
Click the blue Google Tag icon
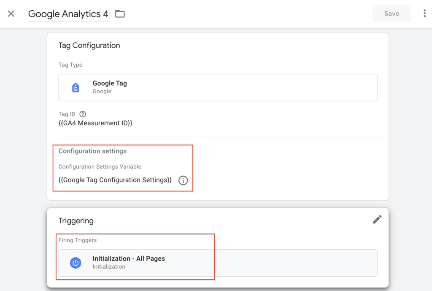pos(76,87)
